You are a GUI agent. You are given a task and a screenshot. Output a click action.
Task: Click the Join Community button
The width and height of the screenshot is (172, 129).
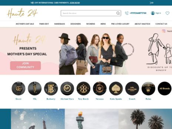(26, 65)
